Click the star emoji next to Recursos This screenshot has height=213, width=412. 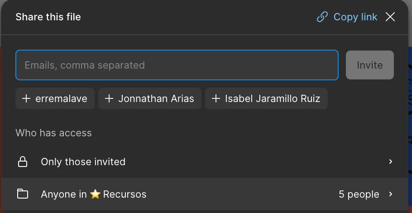coord(95,194)
